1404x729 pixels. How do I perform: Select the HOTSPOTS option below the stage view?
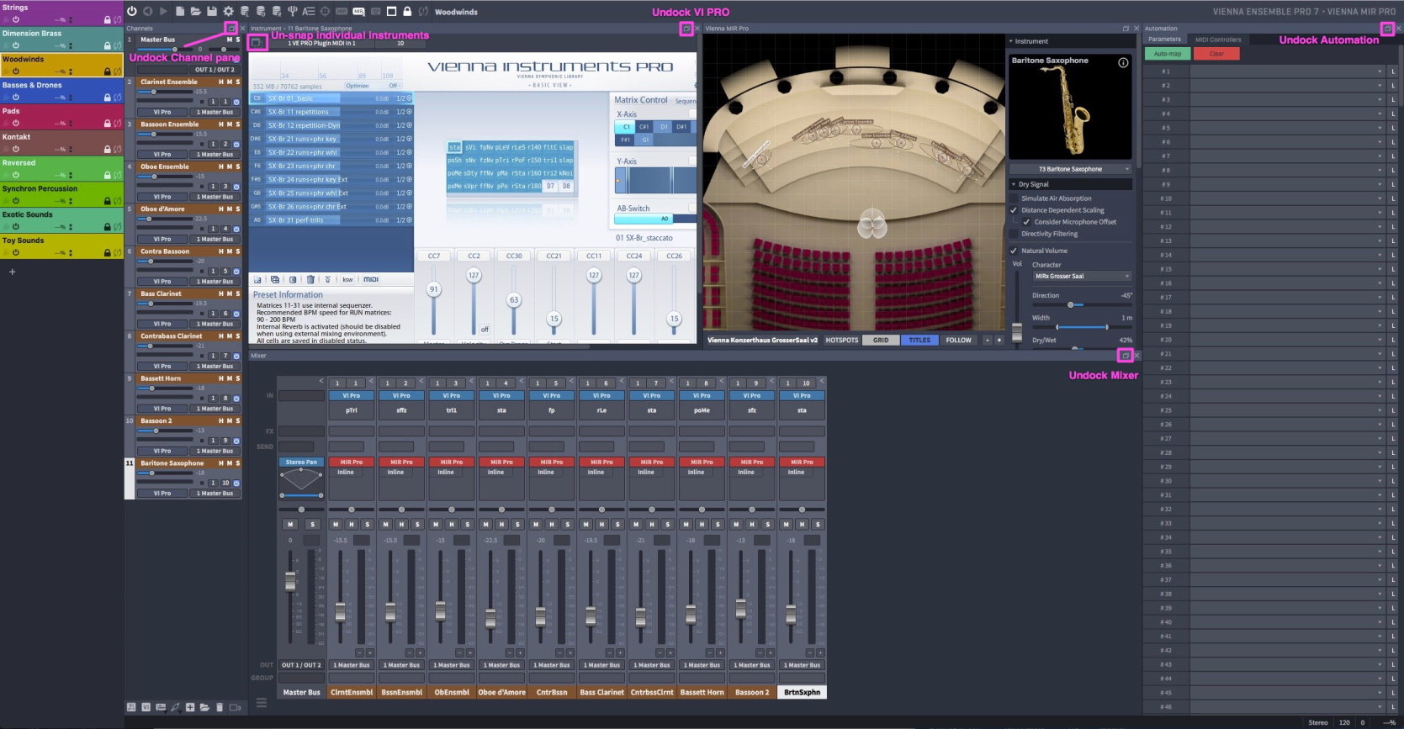(842, 341)
